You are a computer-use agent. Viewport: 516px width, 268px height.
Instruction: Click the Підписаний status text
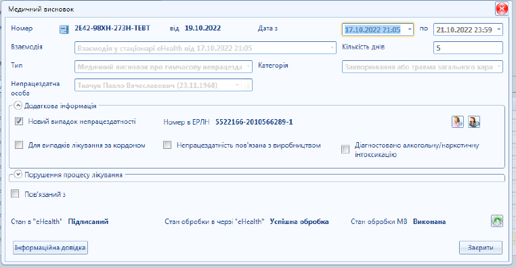[x=88, y=221]
